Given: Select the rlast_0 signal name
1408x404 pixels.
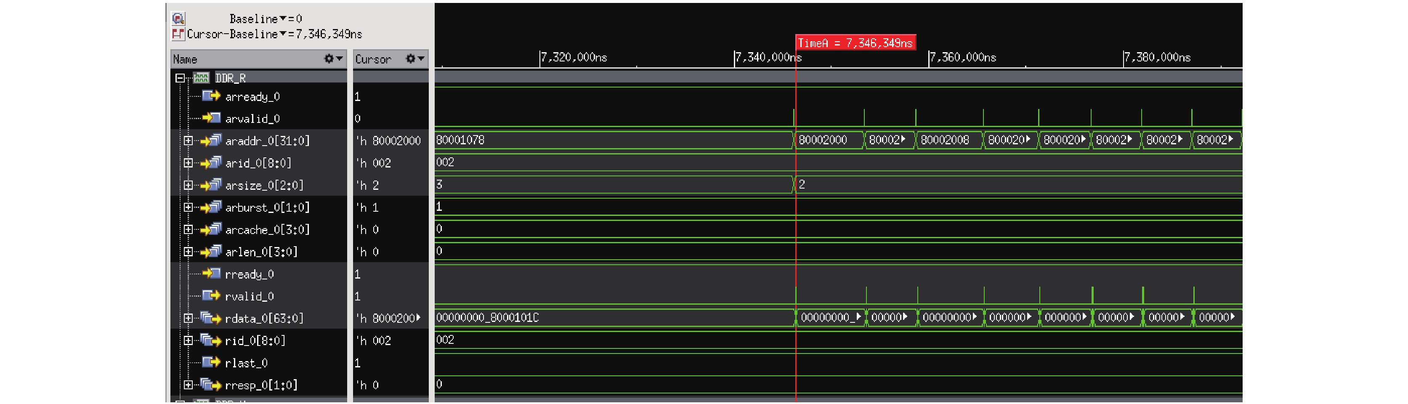Looking at the screenshot, I should coord(247,363).
